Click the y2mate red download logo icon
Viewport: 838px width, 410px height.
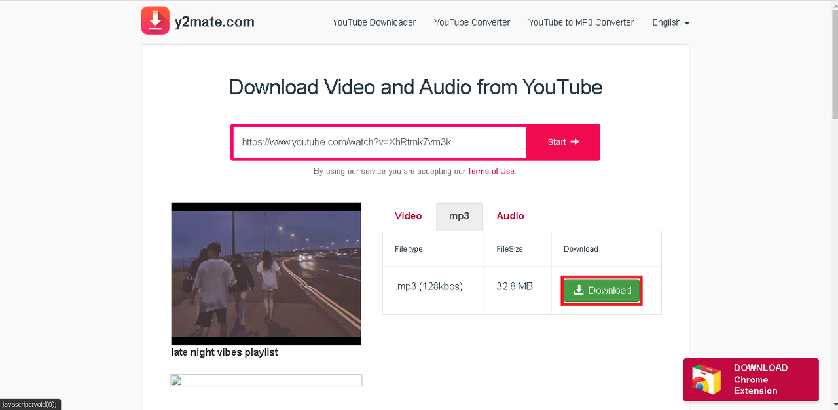[x=155, y=20]
